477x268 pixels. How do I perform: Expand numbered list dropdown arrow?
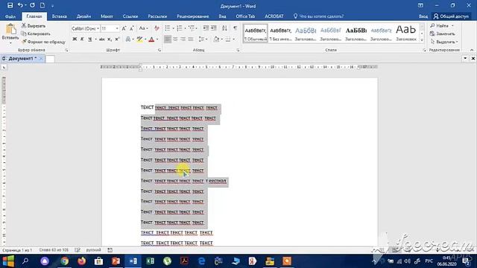tap(185, 28)
